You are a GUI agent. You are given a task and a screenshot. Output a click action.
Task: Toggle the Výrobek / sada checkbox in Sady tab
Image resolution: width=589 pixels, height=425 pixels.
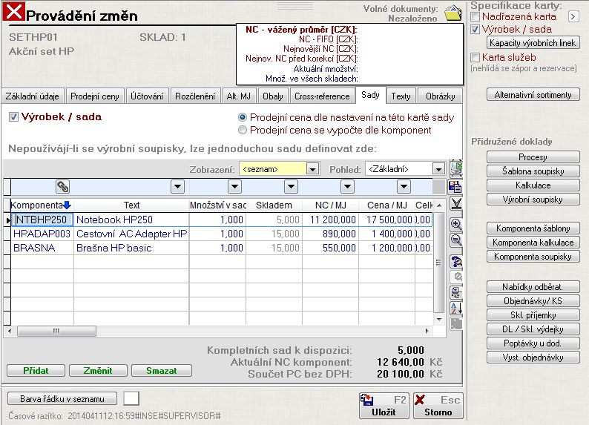[13, 116]
